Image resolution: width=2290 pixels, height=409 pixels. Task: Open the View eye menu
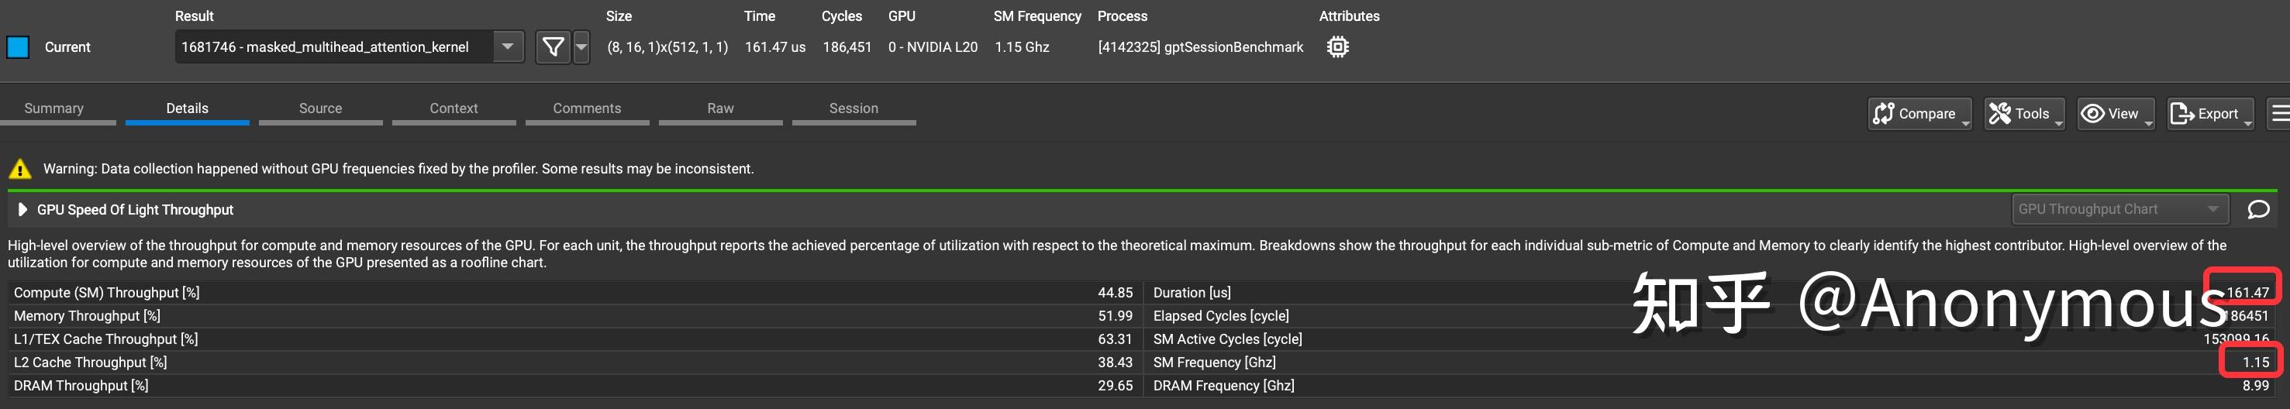tap(2114, 114)
